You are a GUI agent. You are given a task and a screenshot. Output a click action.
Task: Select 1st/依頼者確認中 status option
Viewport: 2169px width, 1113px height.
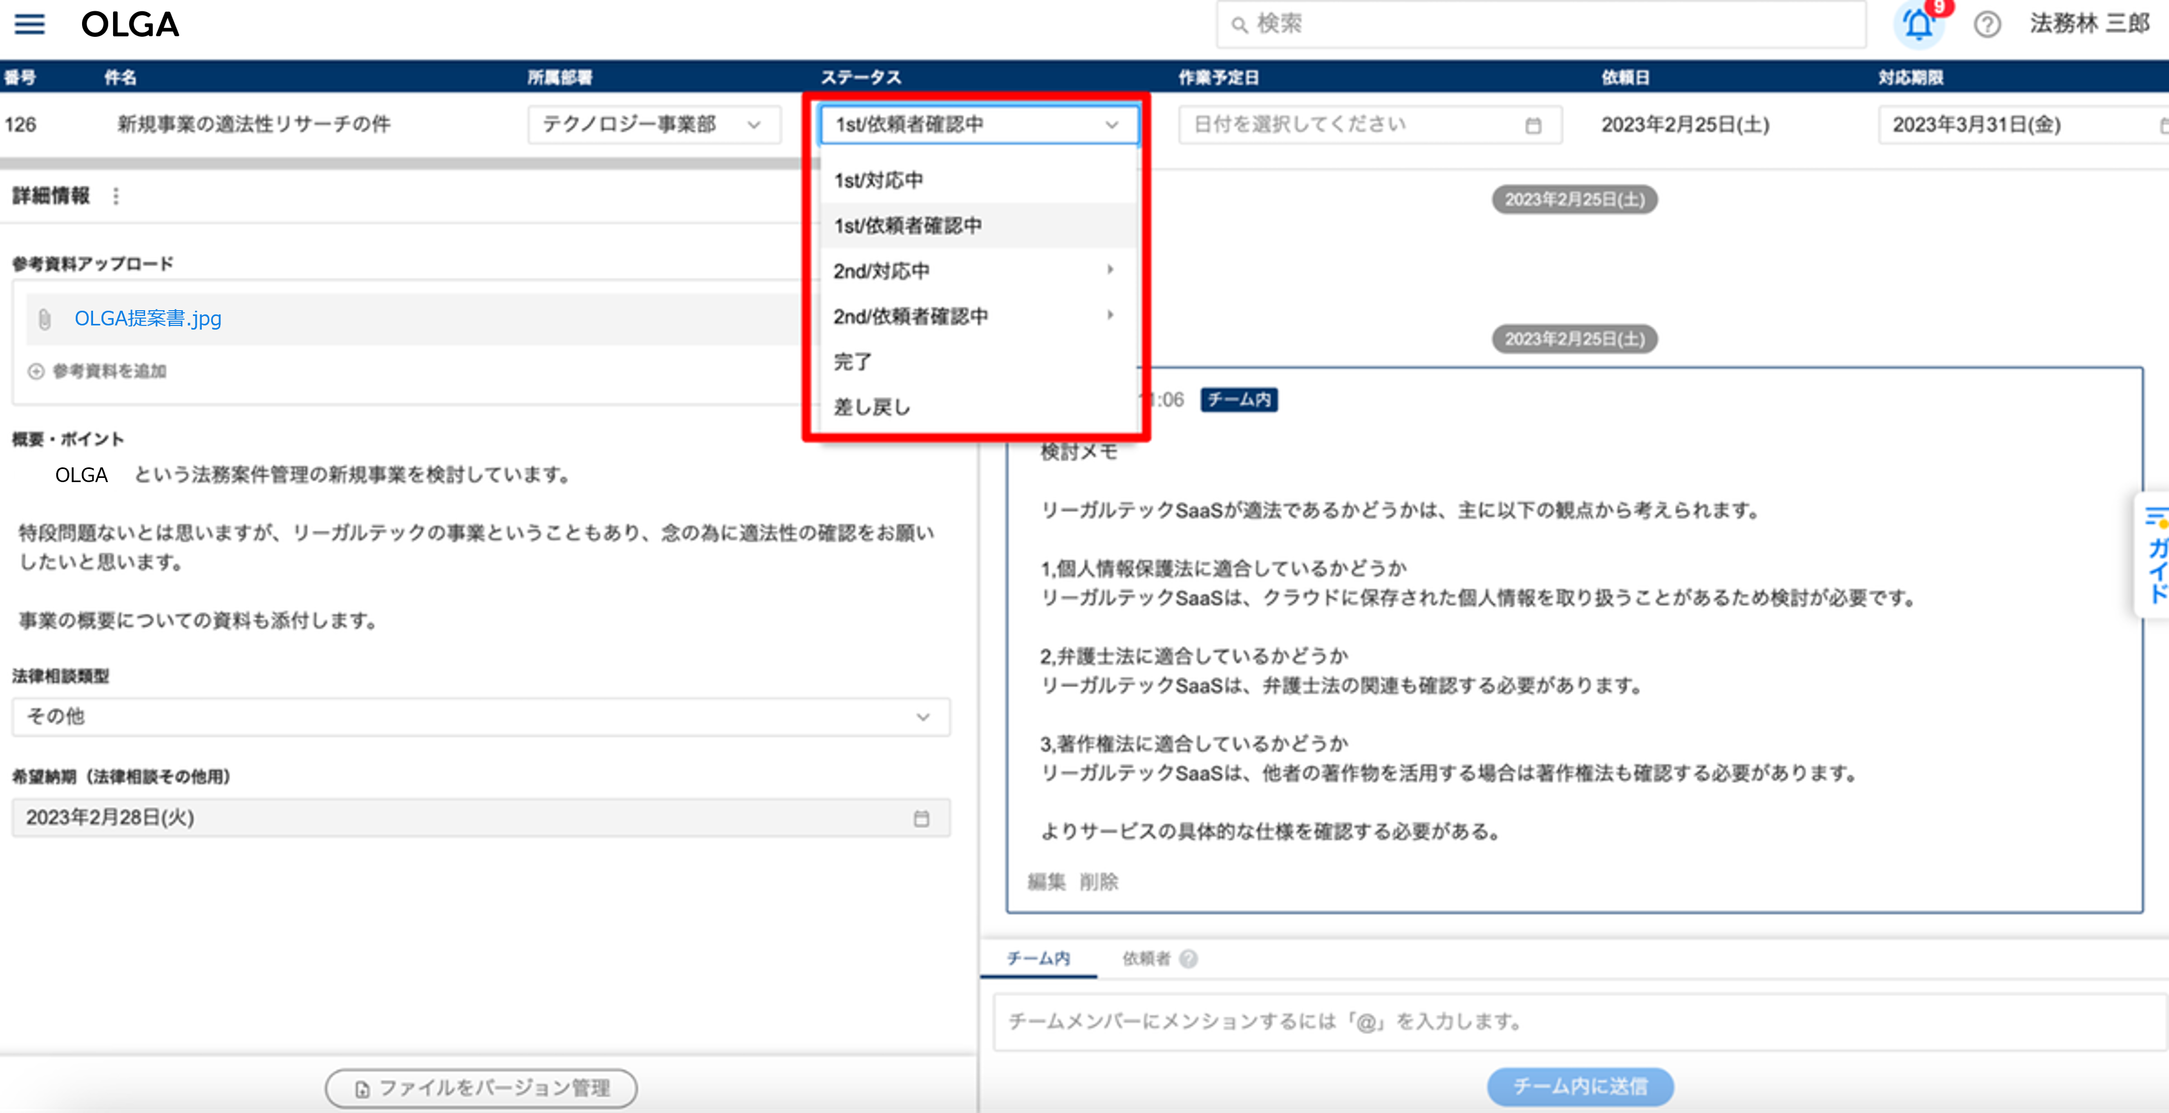point(979,226)
